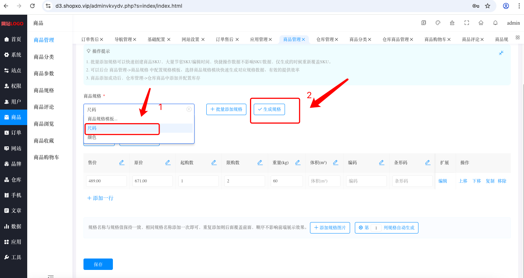The height and width of the screenshot is (278, 524).
Task: Click the 生成规格 button
Action: (x=269, y=109)
